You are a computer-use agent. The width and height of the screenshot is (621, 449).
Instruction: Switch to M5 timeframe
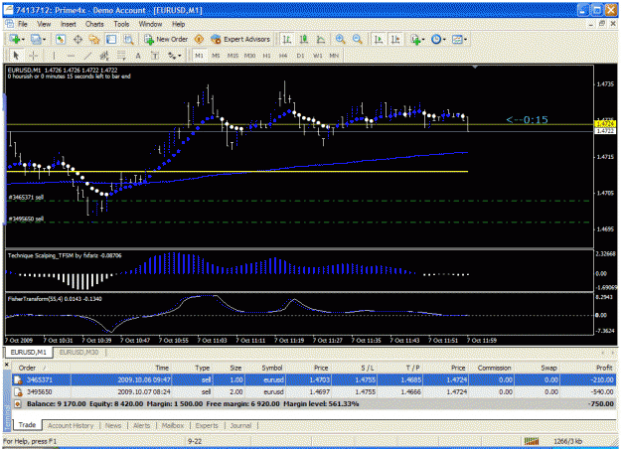(x=216, y=56)
